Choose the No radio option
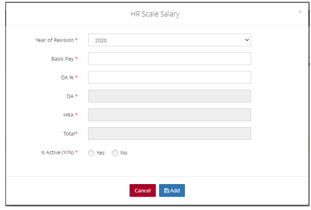This screenshot has height=210, width=311. (x=115, y=153)
